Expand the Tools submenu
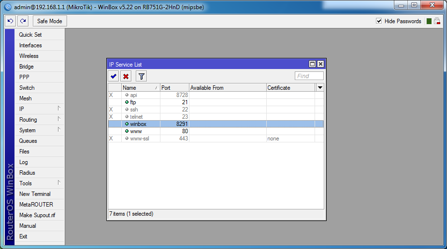The height and width of the screenshot is (249, 447). pos(59,183)
